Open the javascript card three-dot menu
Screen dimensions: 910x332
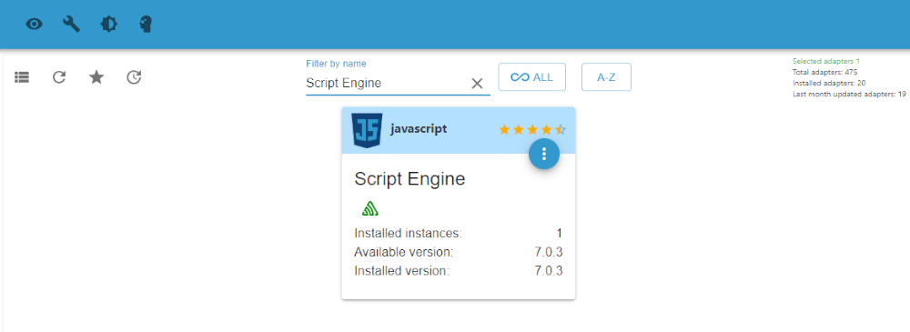click(x=544, y=154)
